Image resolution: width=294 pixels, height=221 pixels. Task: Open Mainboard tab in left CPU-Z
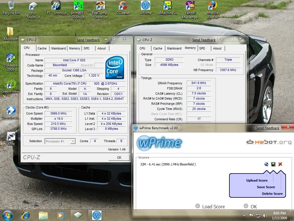(x=59, y=48)
